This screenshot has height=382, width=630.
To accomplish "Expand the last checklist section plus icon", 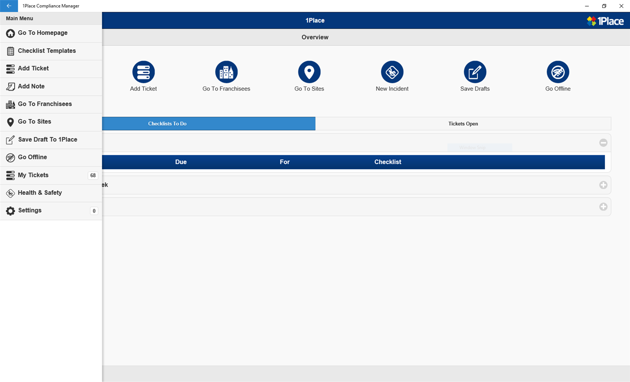I will 603,207.
